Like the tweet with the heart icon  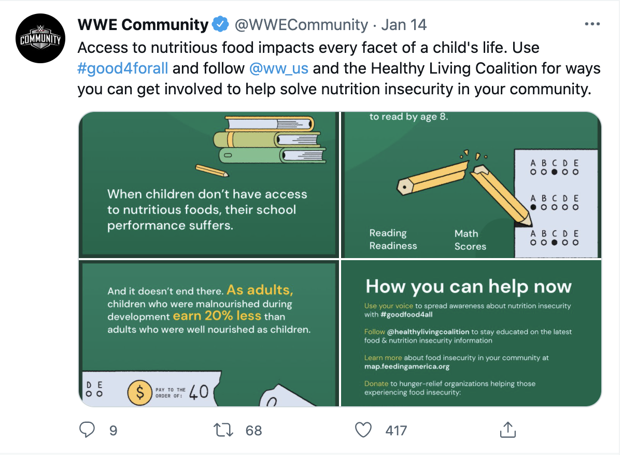(363, 430)
